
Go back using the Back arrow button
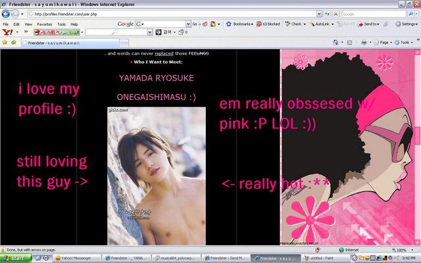pyautogui.click(x=6, y=14)
